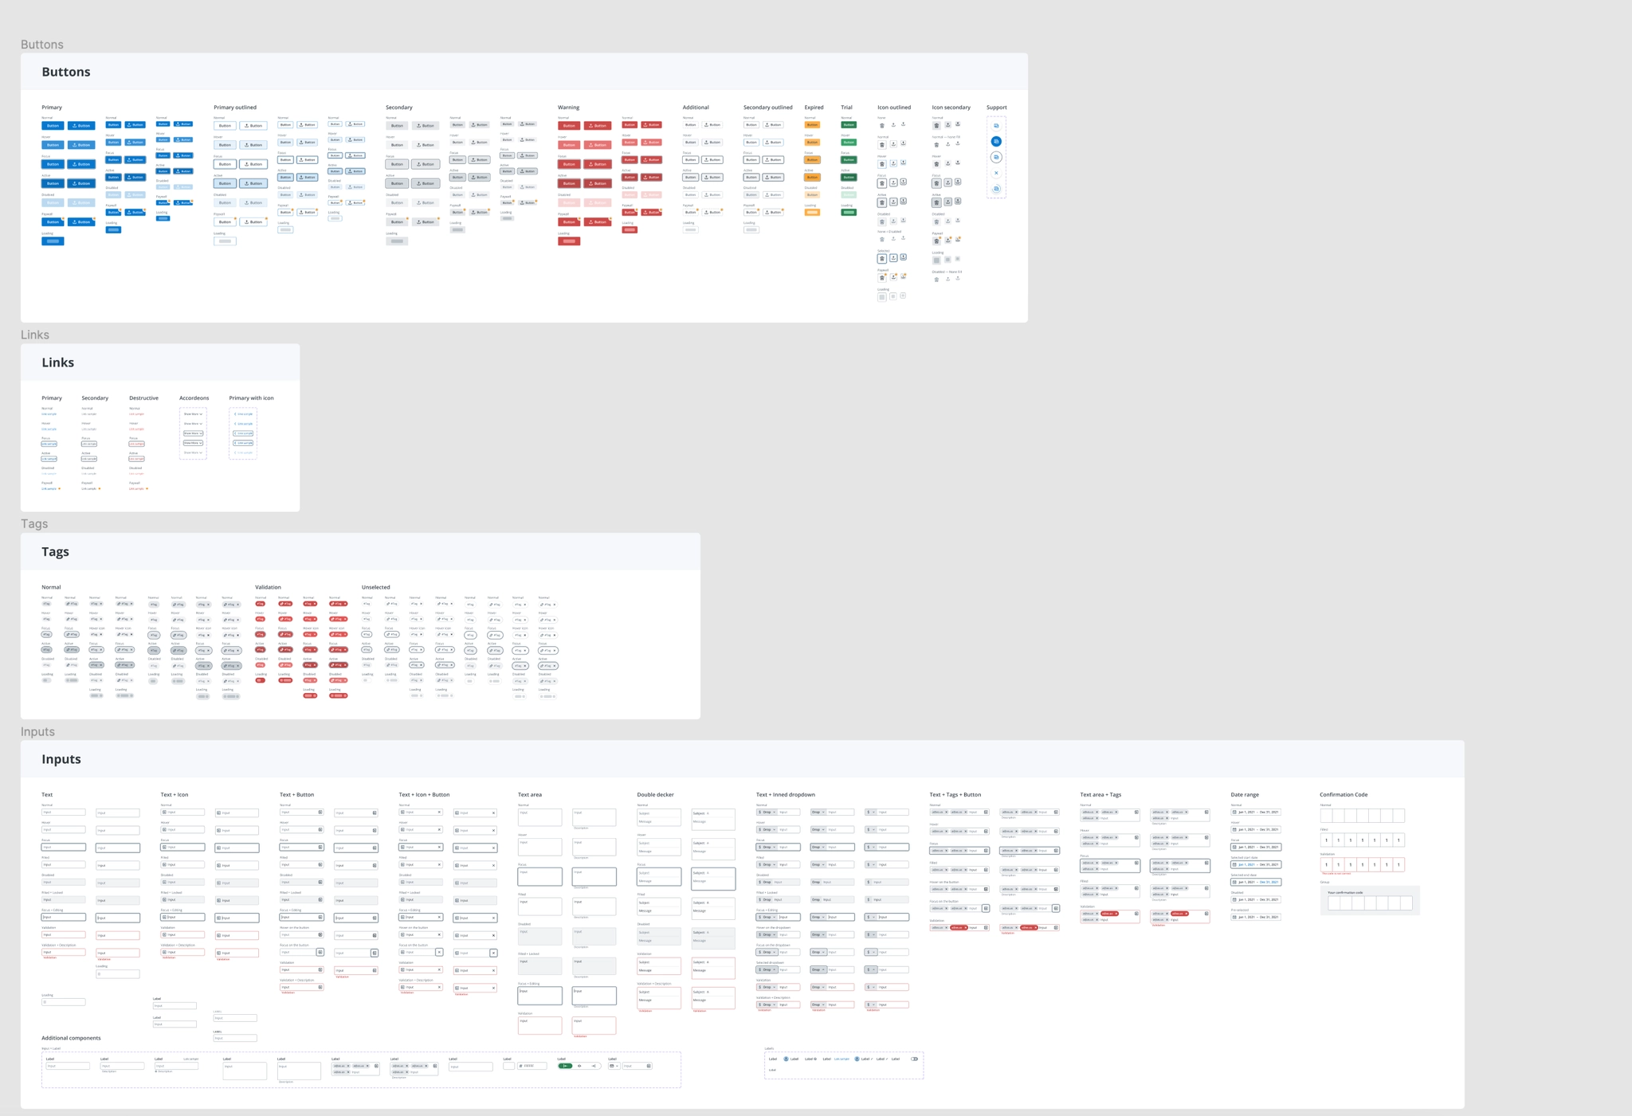Image resolution: width=1632 pixels, height=1116 pixels.
Task: Click trash icon in Icon secondary Normal row
Action: (936, 125)
